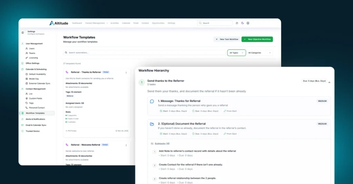Screen dimensions: 353x184
Task: Open more options on Referral - Welcome Referral card
Action: pos(126,145)
